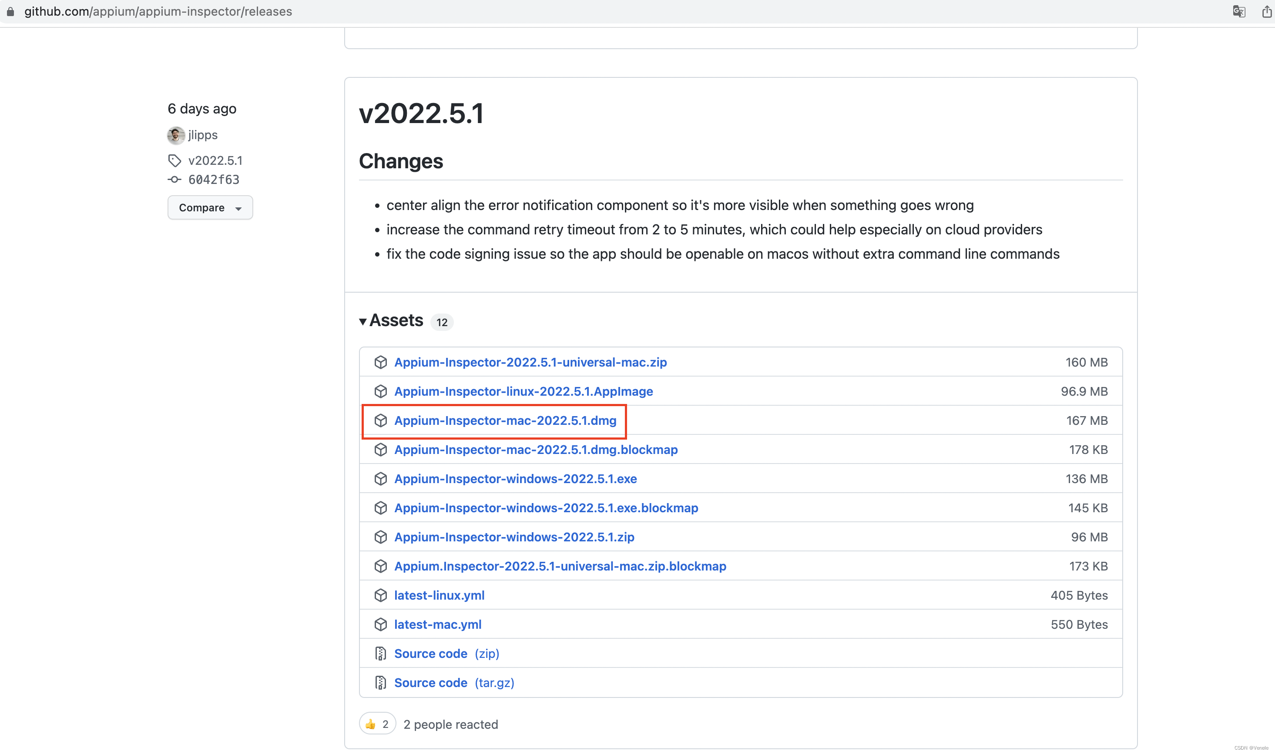The image size is (1275, 754).
Task: Open commit 6042f63 link
Action: 214,180
